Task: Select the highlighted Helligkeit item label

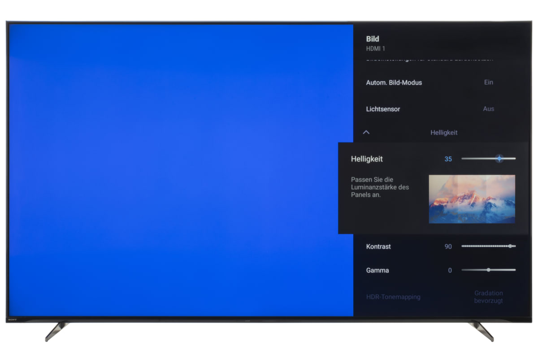Action: click(367, 159)
